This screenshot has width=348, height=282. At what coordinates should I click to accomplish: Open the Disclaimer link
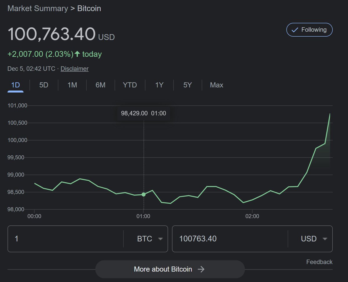coord(75,69)
